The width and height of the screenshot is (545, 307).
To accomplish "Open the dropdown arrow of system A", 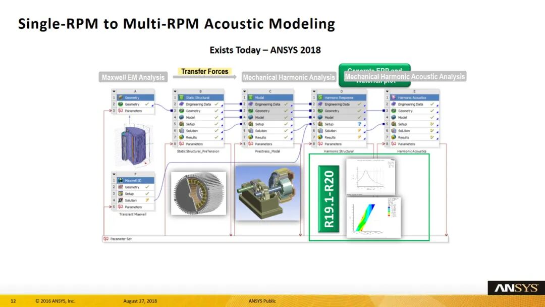I will pos(114,91).
